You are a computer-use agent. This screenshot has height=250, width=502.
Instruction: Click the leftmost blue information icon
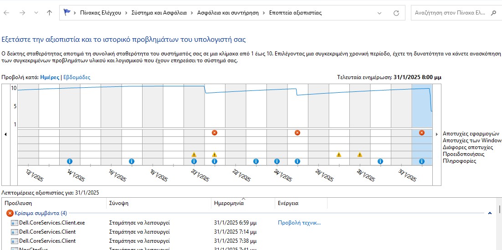tap(70, 161)
